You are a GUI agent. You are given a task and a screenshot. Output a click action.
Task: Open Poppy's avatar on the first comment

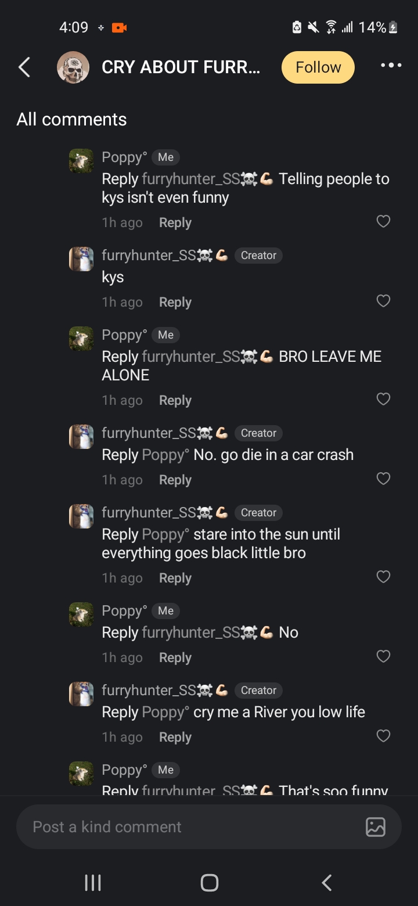81,161
